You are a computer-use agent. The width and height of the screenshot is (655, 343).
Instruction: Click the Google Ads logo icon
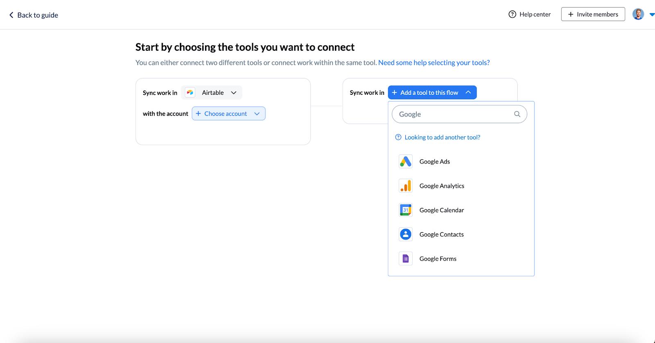[x=405, y=161]
